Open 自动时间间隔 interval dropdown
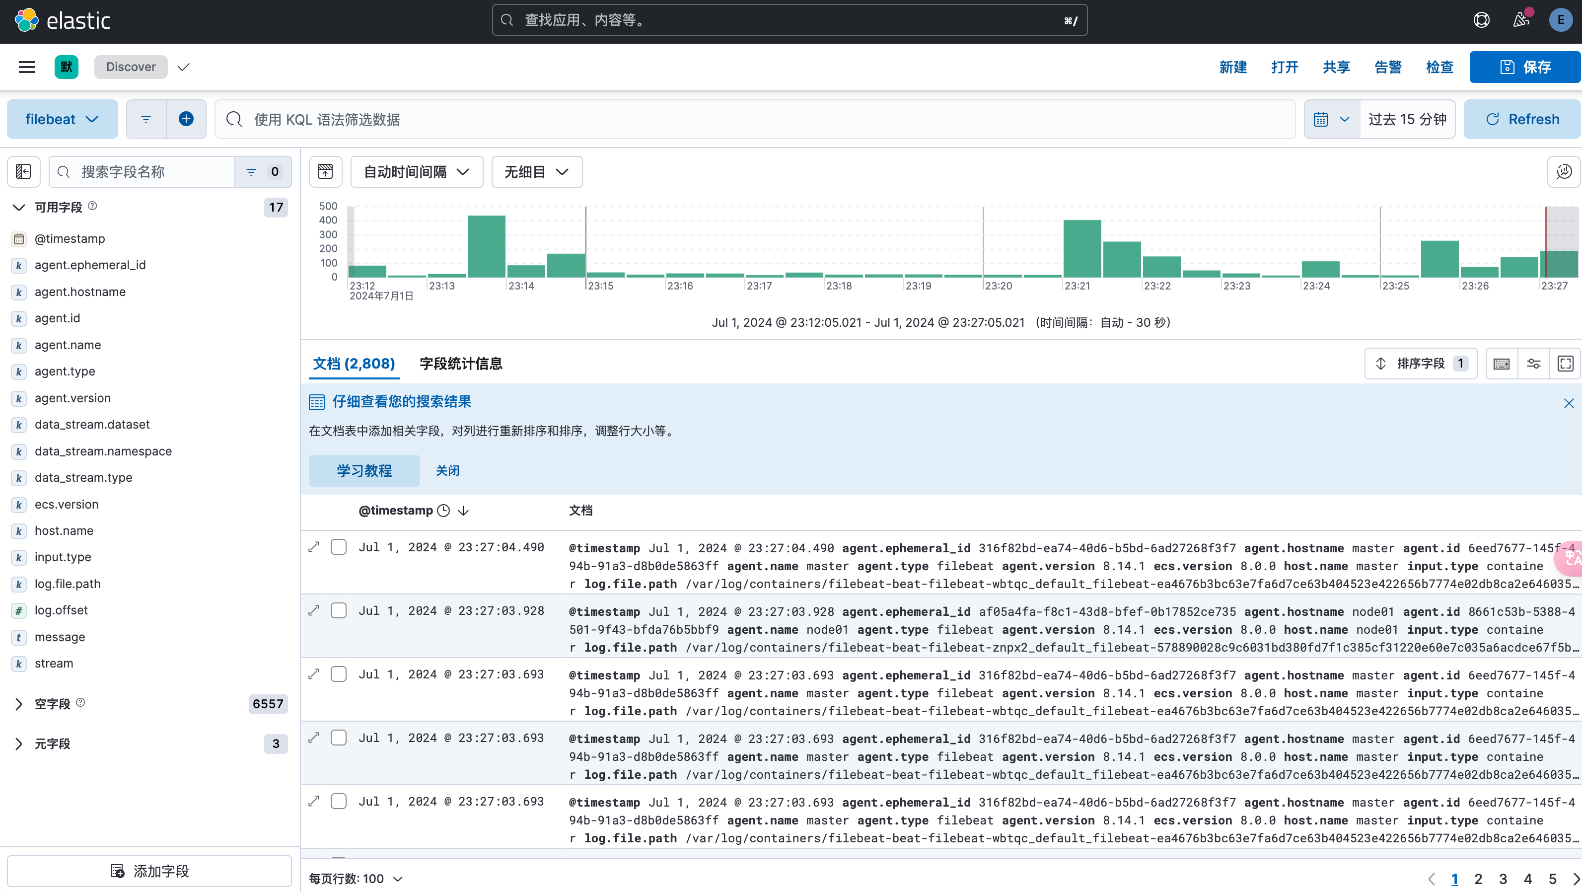This screenshot has width=1582, height=892. [x=417, y=171]
